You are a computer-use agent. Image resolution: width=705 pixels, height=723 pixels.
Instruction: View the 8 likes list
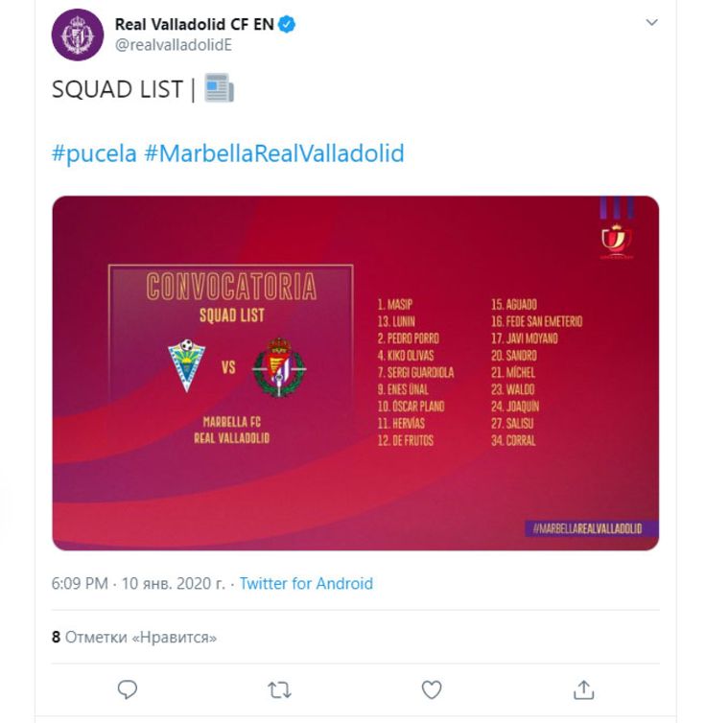(x=133, y=637)
